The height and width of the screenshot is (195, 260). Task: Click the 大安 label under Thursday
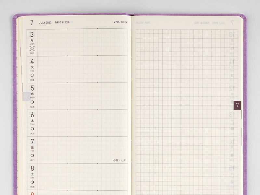point(32,134)
